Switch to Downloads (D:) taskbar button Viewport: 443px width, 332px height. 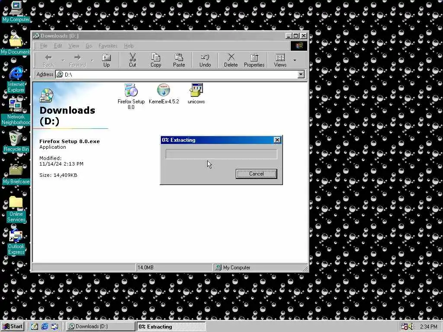[100, 326]
